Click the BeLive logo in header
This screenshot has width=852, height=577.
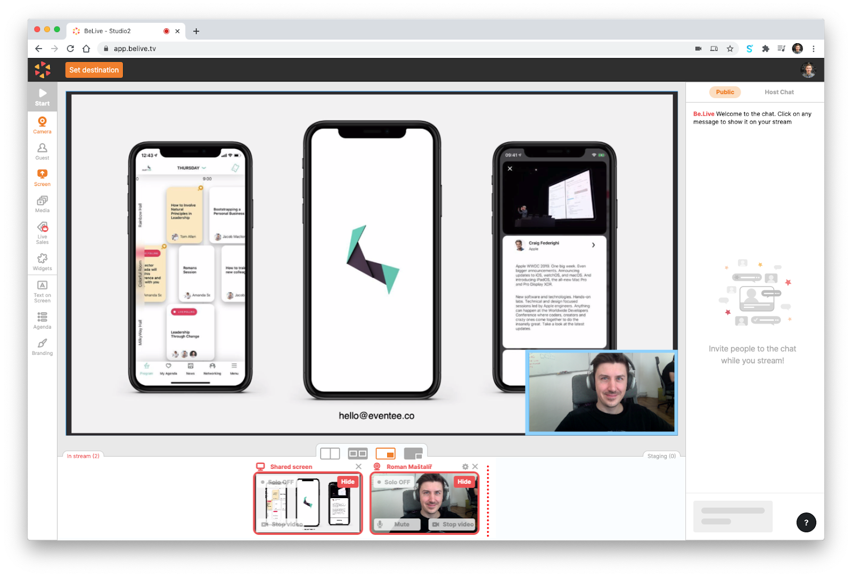[x=43, y=70]
